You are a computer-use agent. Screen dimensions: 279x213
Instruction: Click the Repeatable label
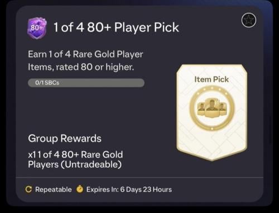pyautogui.click(x=54, y=190)
